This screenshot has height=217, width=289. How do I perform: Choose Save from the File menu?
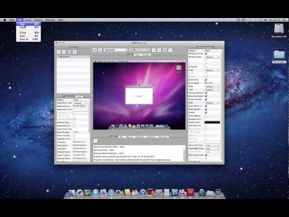click(28, 36)
